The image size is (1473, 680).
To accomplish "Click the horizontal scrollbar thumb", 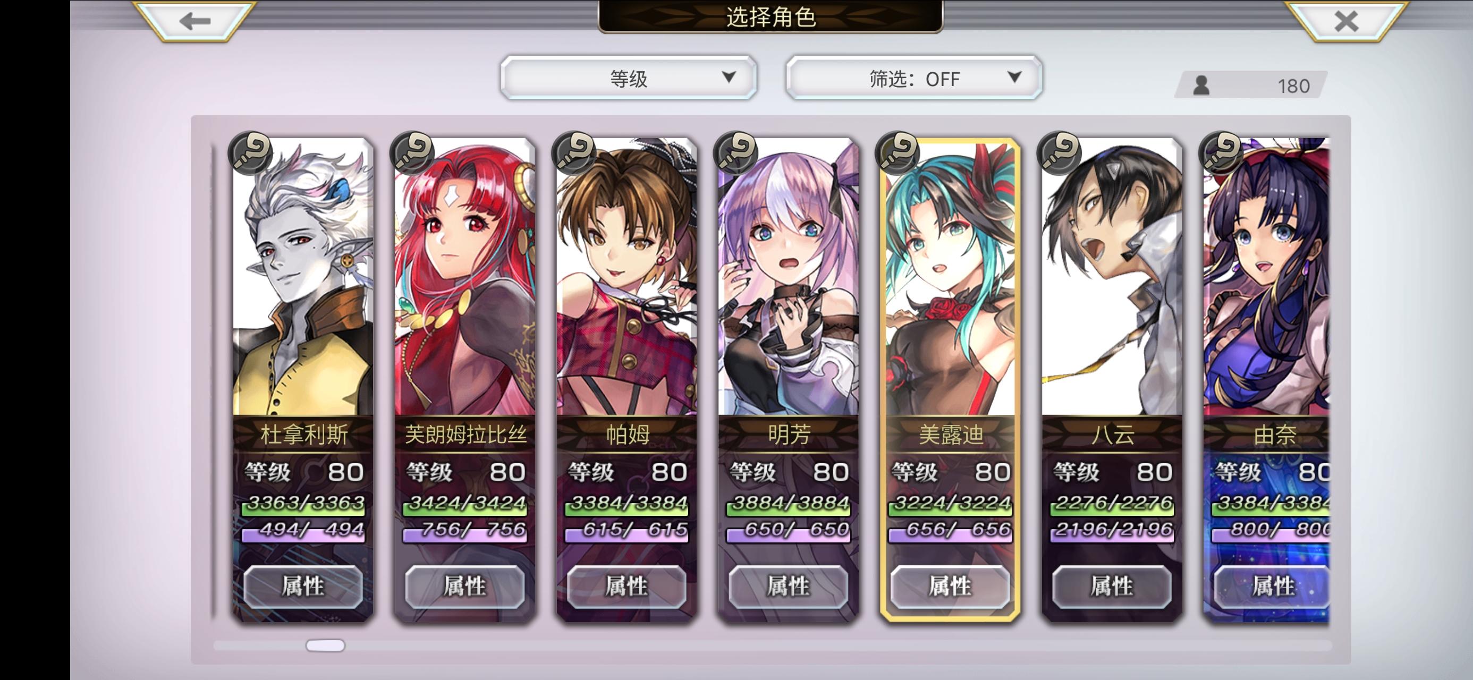I will click(x=325, y=645).
